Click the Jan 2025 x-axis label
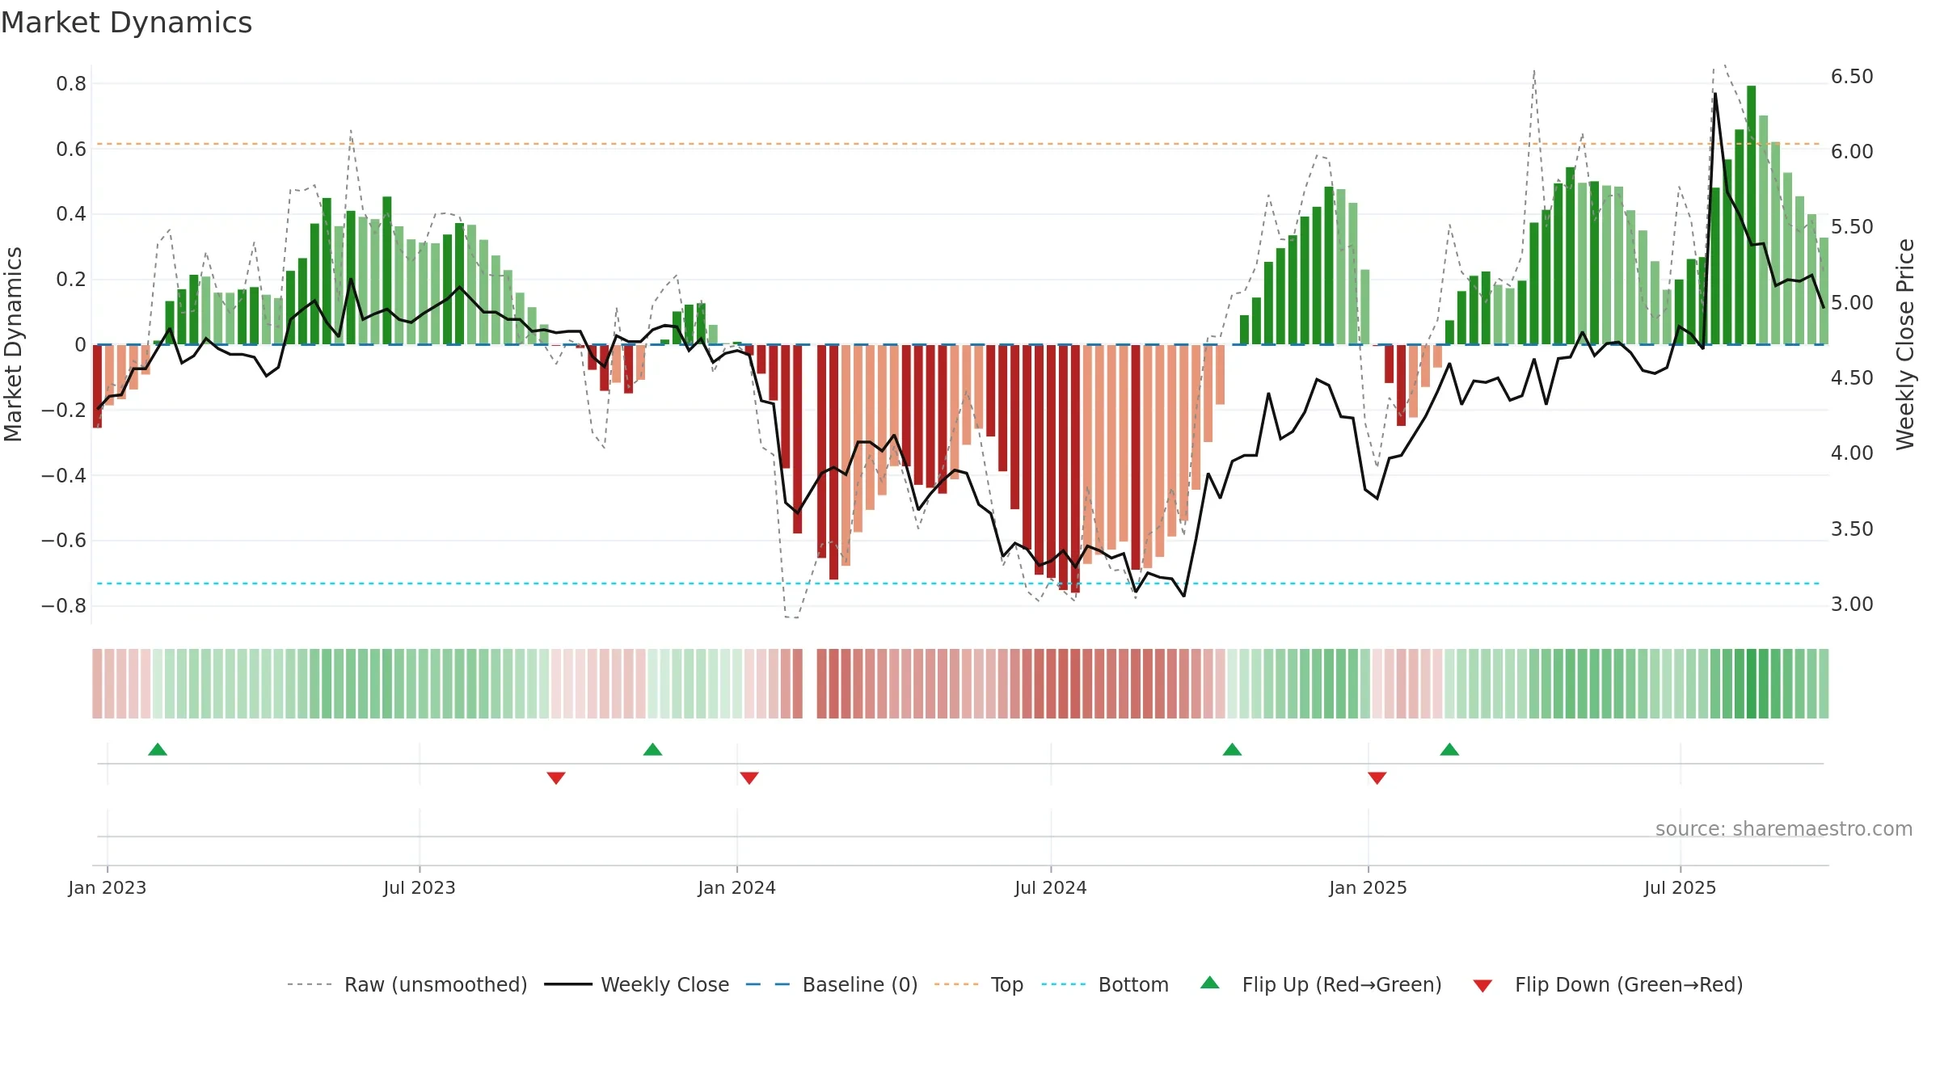Screen dimensions: 1940x1091 (1369, 888)
